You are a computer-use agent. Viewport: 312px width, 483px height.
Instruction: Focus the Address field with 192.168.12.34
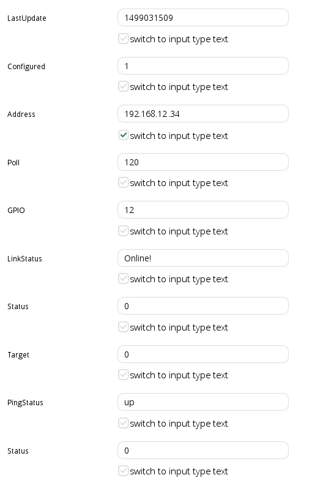pyautogui.click(x=203, y=114)
